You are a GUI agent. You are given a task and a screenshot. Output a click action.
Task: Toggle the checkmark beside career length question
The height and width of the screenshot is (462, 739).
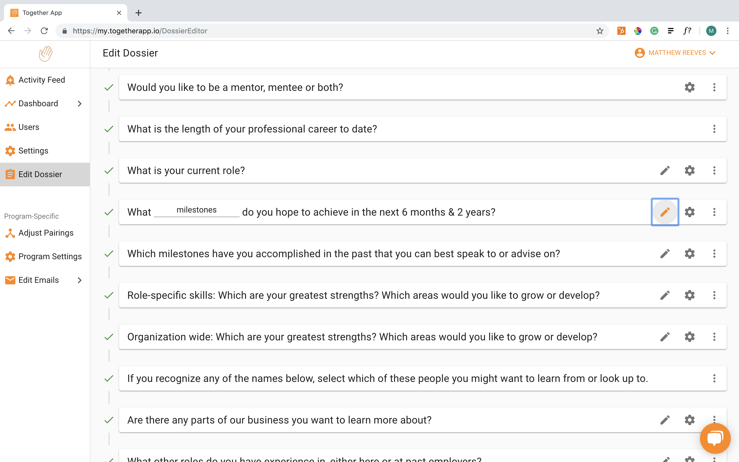pyautogui.click(x=109, y=129)
